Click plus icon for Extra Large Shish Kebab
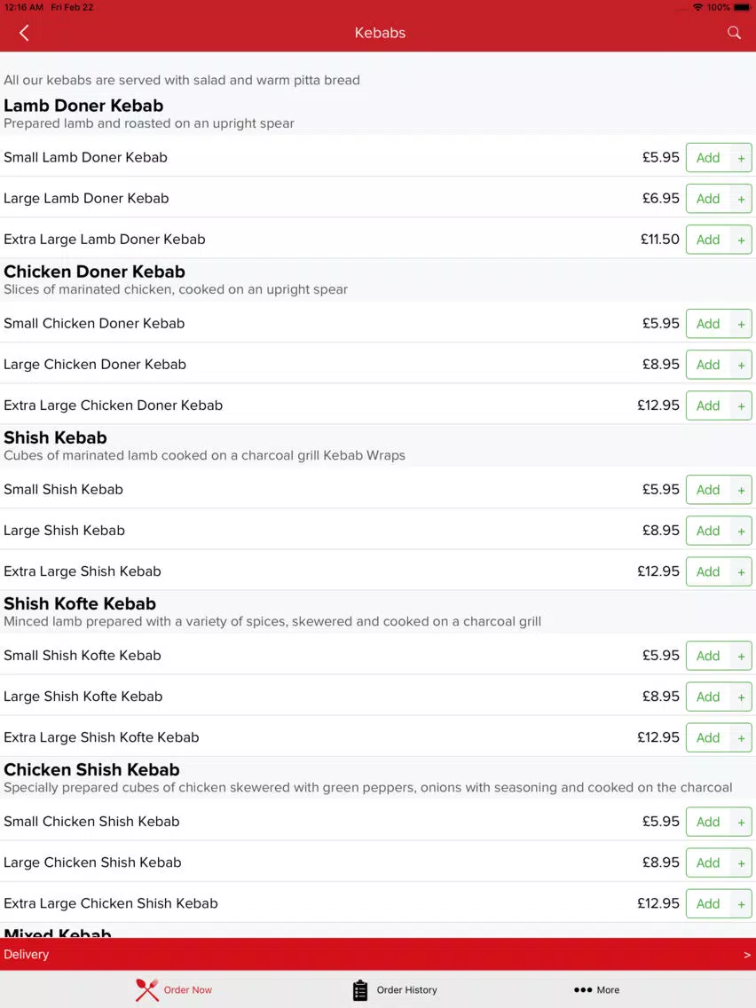The height and width of the screenshot is (1008, 756). [x=741, y=572]
